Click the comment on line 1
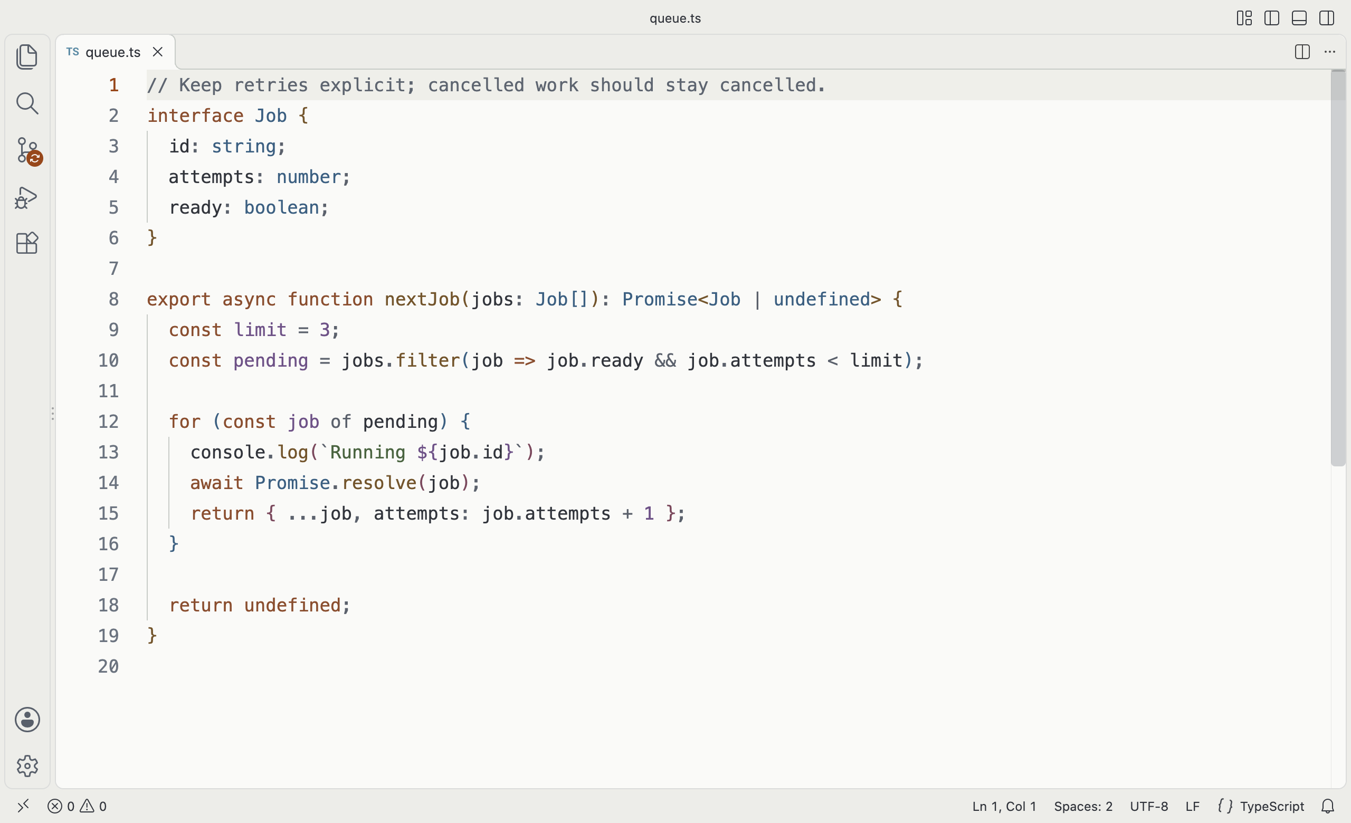This screenshot has width=1351, height=823. [487, 85]
